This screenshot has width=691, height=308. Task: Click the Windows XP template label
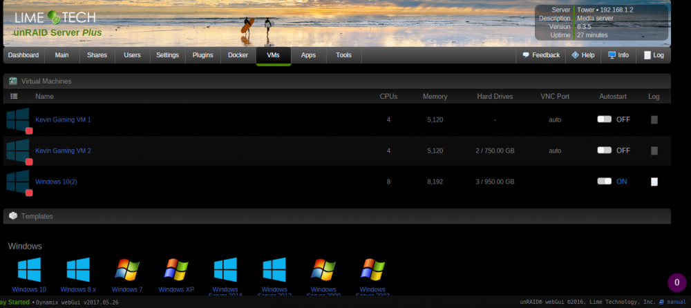point(176,289)
